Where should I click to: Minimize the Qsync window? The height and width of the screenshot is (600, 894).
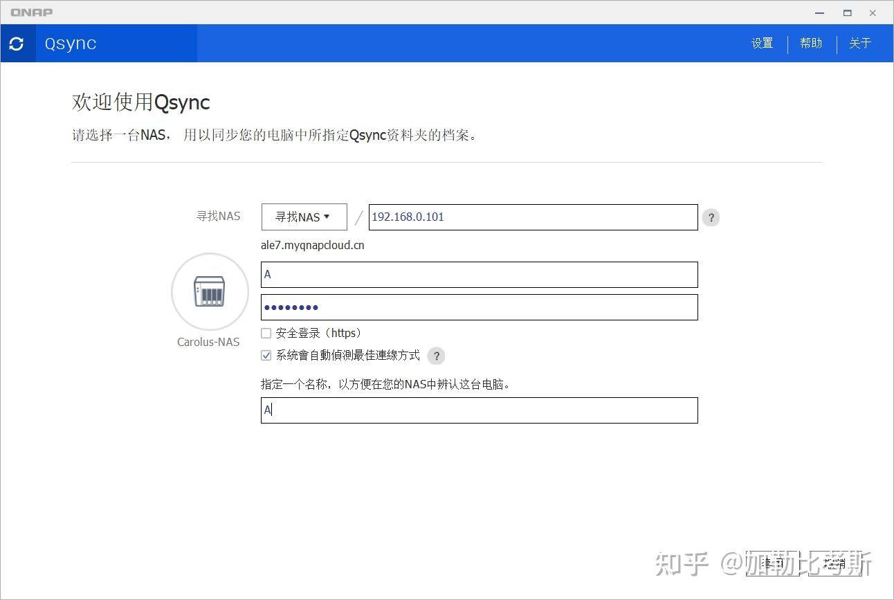(820, 12)
